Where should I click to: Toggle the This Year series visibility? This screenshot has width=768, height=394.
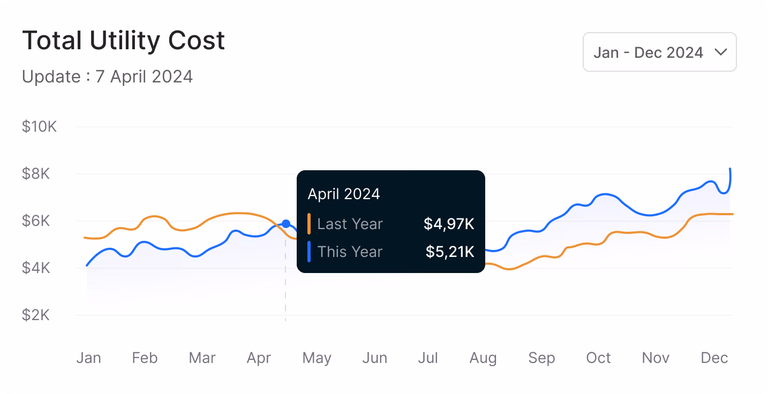click(x=350, y=252)
